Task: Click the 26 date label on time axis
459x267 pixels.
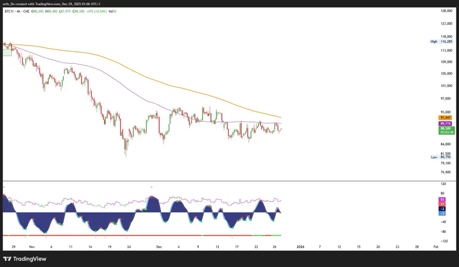Action: click(275, 247)
